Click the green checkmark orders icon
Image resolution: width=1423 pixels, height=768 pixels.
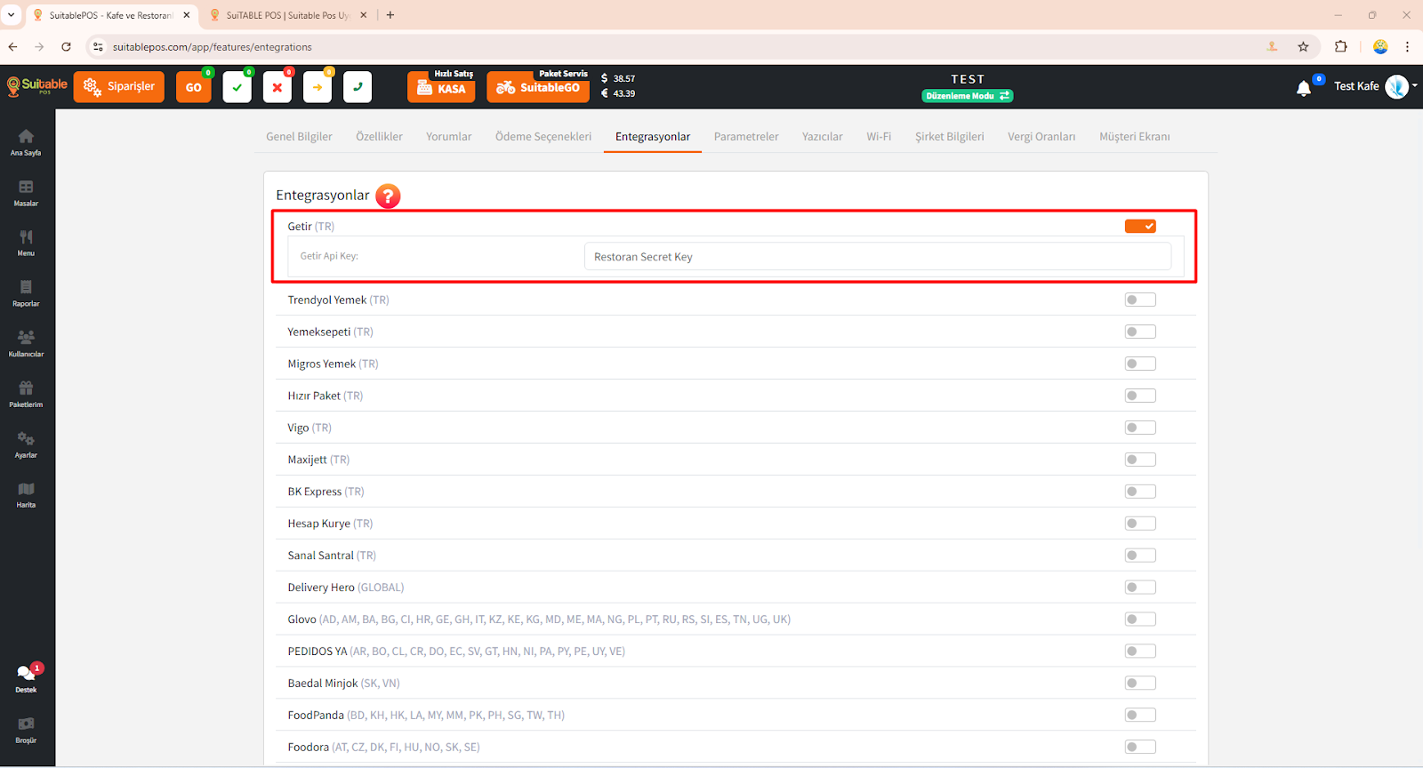click(x=237, y=87)
